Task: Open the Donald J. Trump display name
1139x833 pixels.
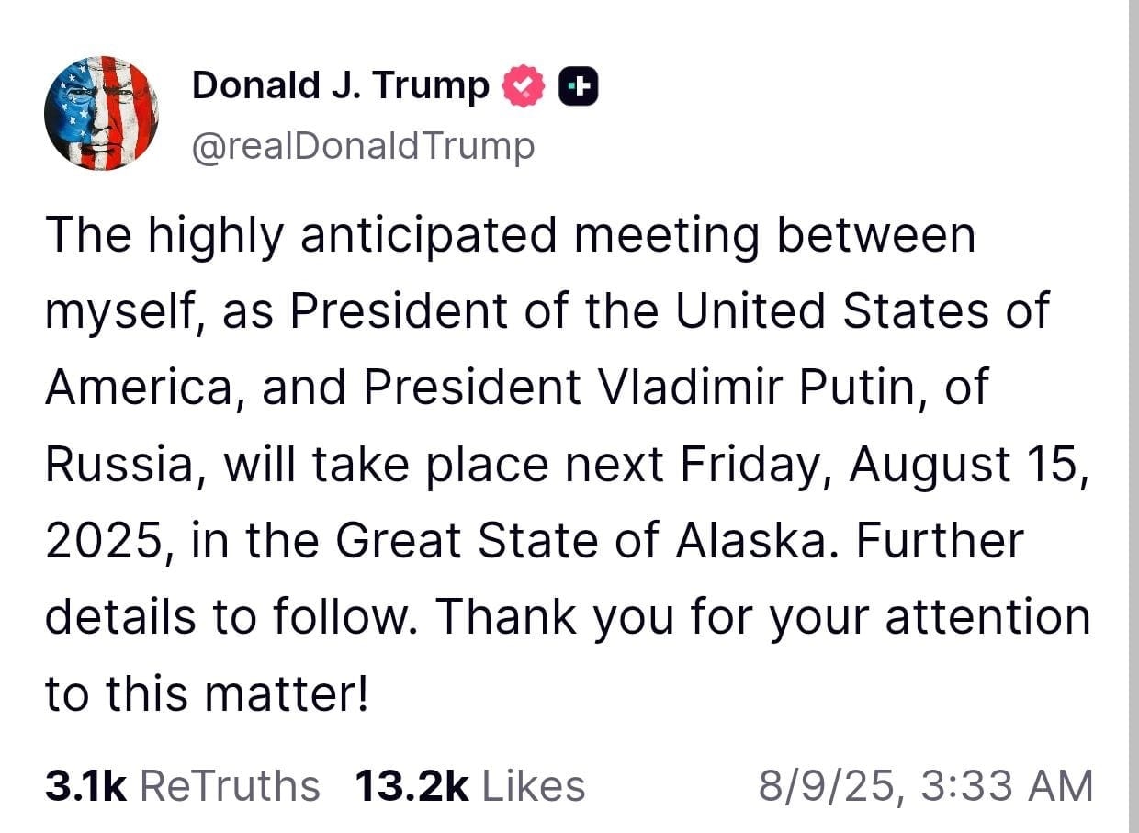Action: [340, 86]
